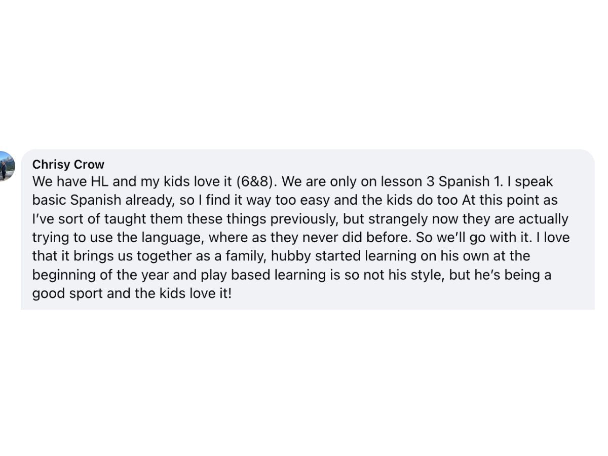The width and height of the screenshot is (608, 456).
Task: Click the words "sort of taught them"
Action: tap(113, 219)
